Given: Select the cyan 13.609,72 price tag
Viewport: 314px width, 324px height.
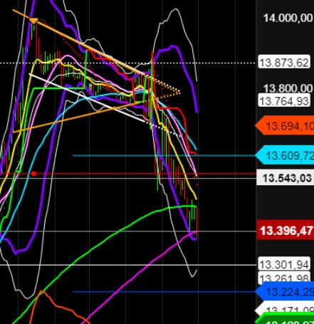Looking at the screenshot, I should point(284,155).
